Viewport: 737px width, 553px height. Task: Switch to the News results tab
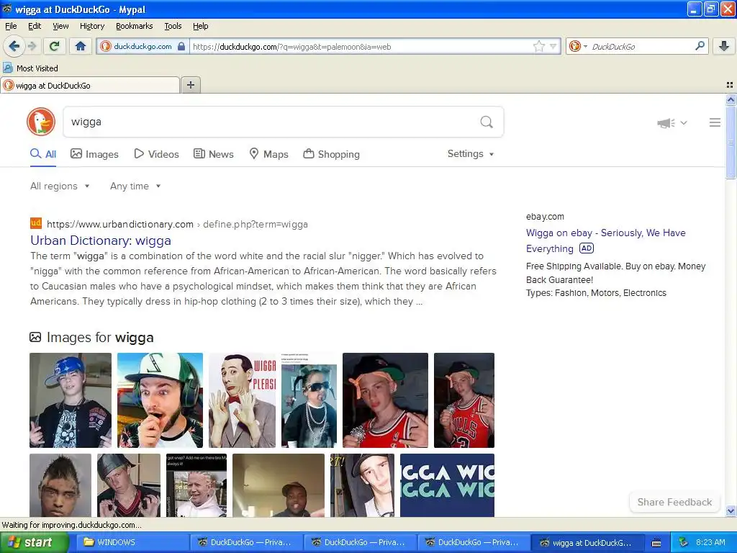click(x=213, y=154)
